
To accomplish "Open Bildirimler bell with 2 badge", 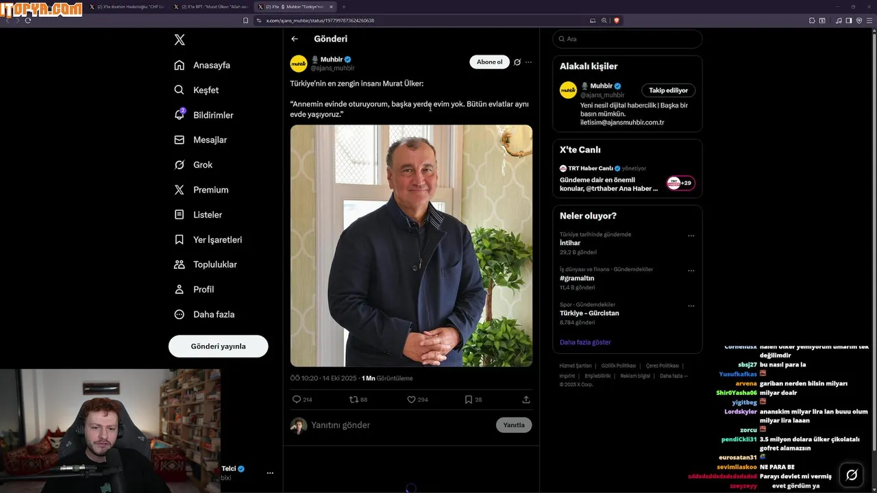I will pyautogui.click(x=203, y=114).
